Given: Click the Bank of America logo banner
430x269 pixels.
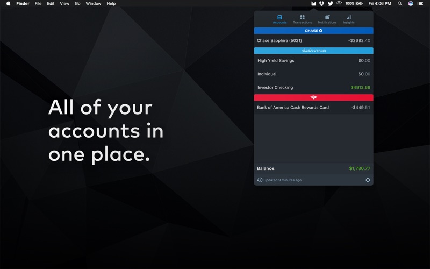Looking at the screenshot, I should [313, 97].
